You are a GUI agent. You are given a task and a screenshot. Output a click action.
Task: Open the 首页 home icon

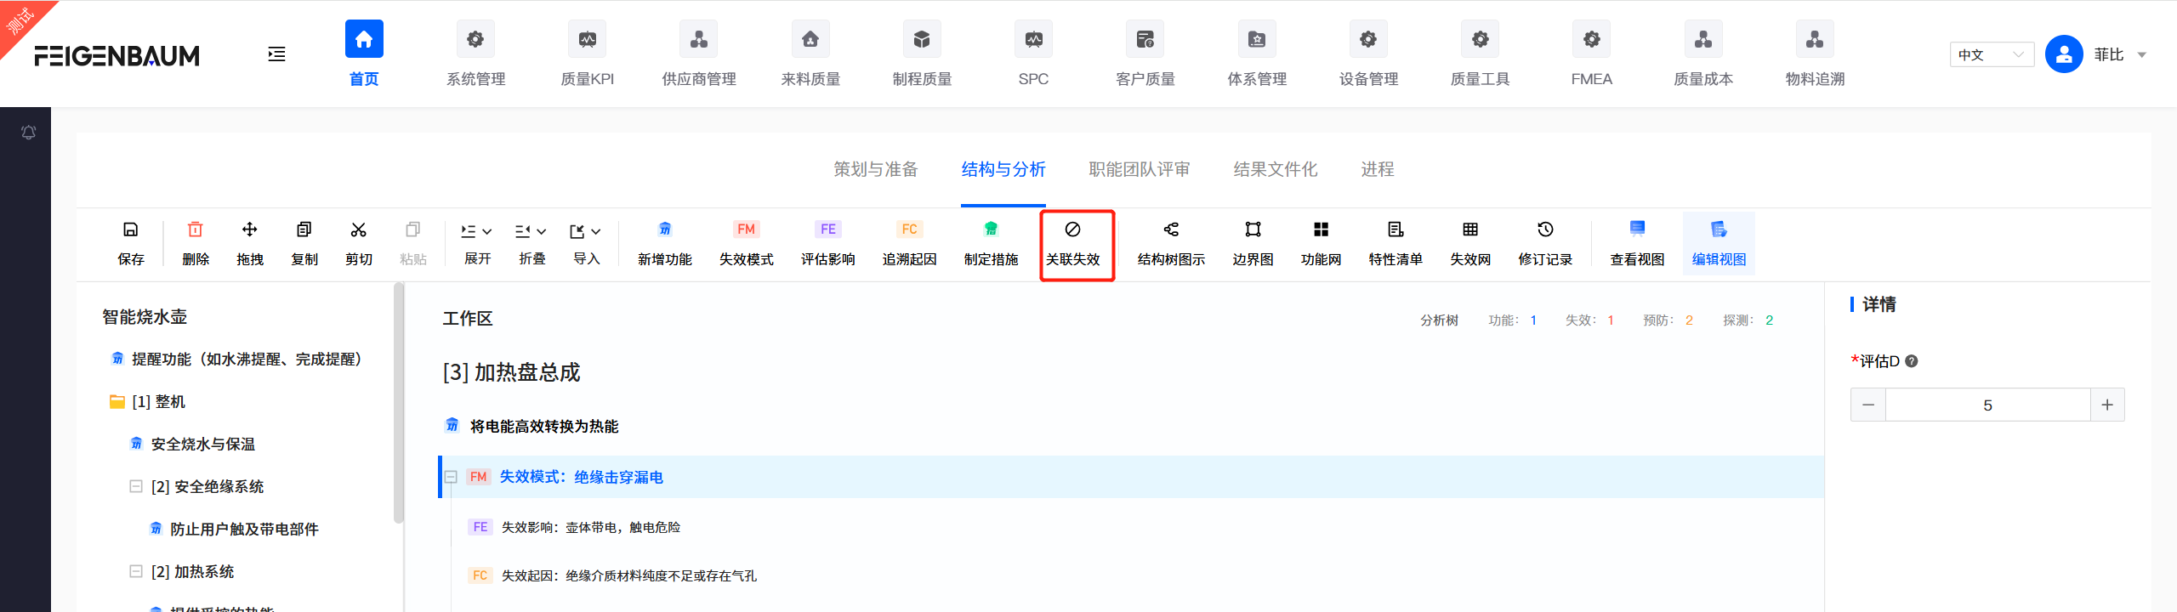tap(364, 39)
